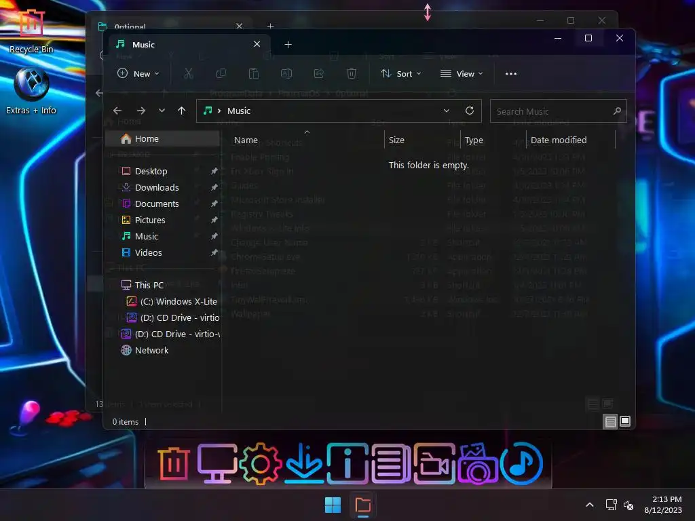This screenshot has width=695, height=521.
Task: Go back with the left arrow
Action: tap(117, 111)
